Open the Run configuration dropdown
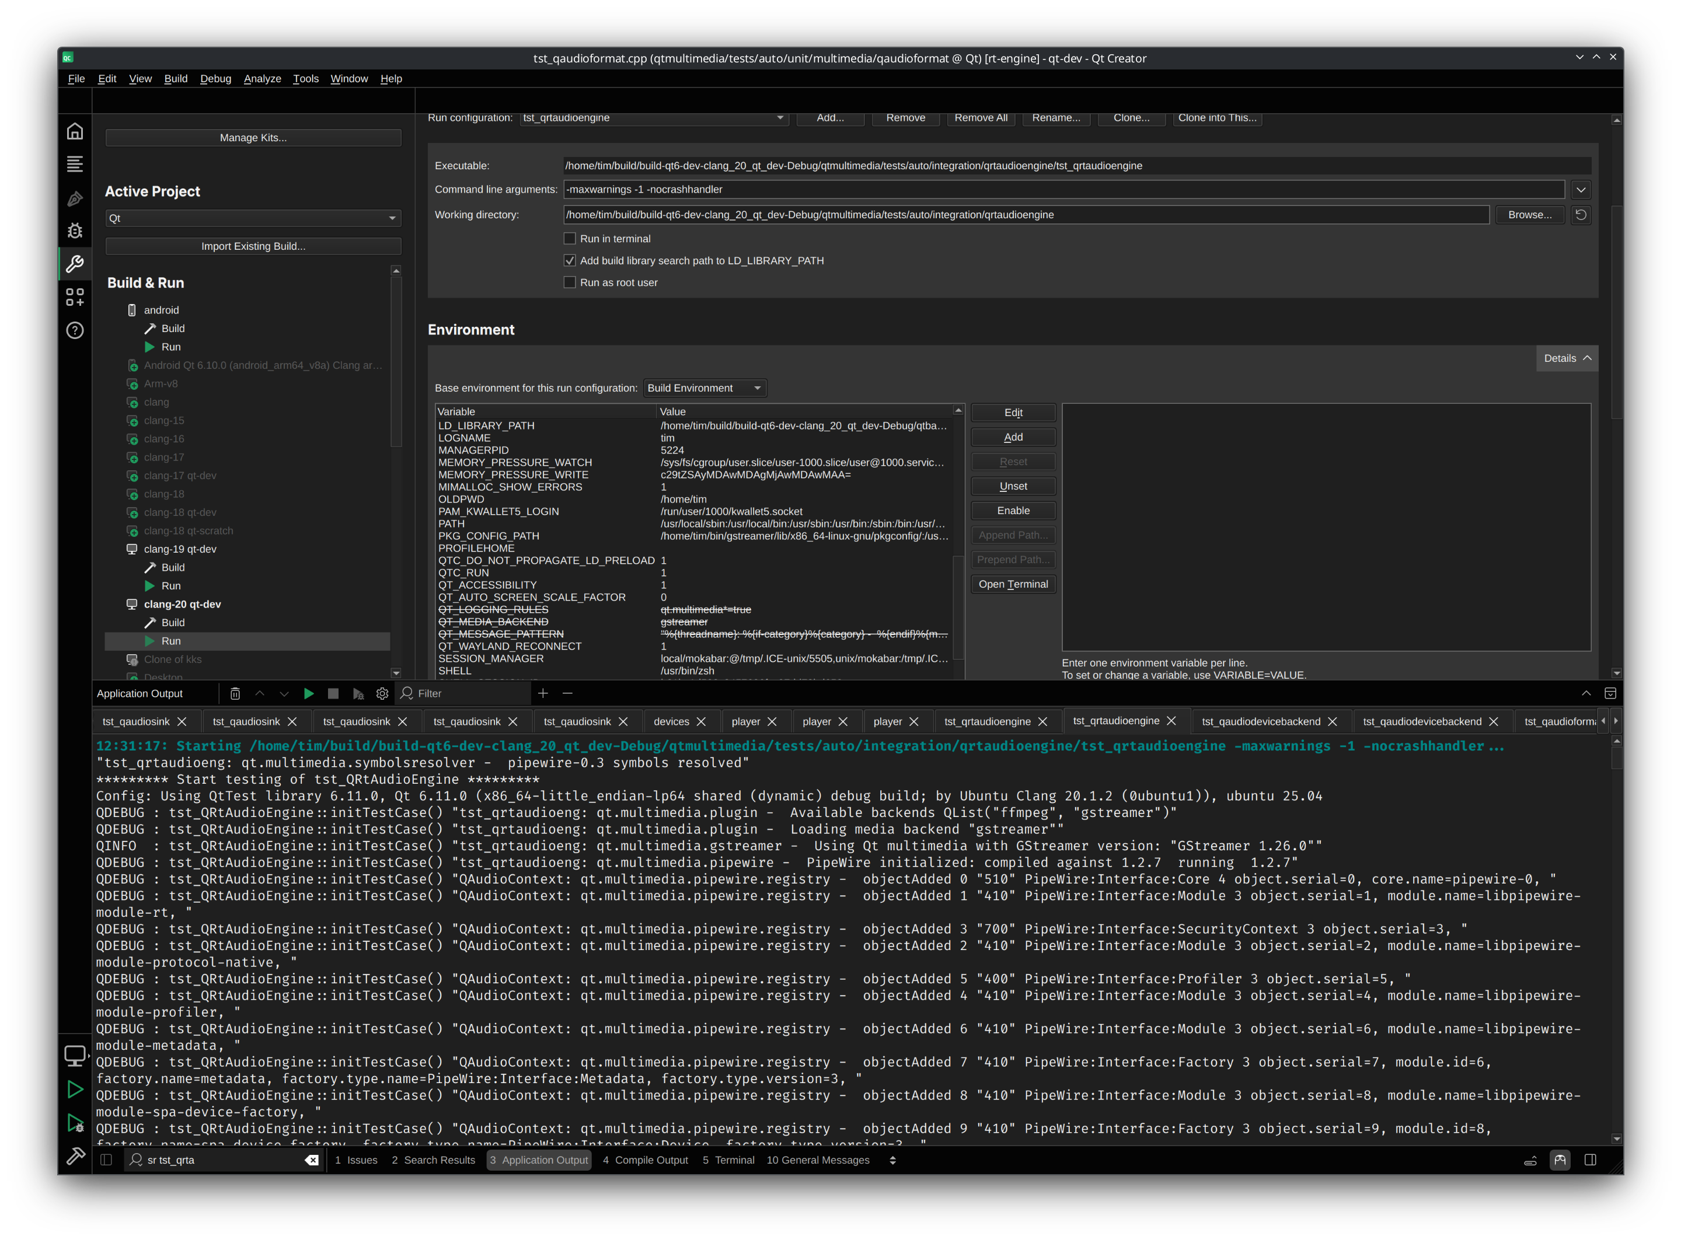Screen dimensions: 1681x1243 653,118
